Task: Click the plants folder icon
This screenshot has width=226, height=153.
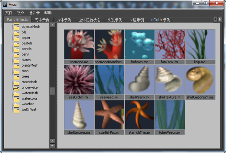Action: click(16, 60)
